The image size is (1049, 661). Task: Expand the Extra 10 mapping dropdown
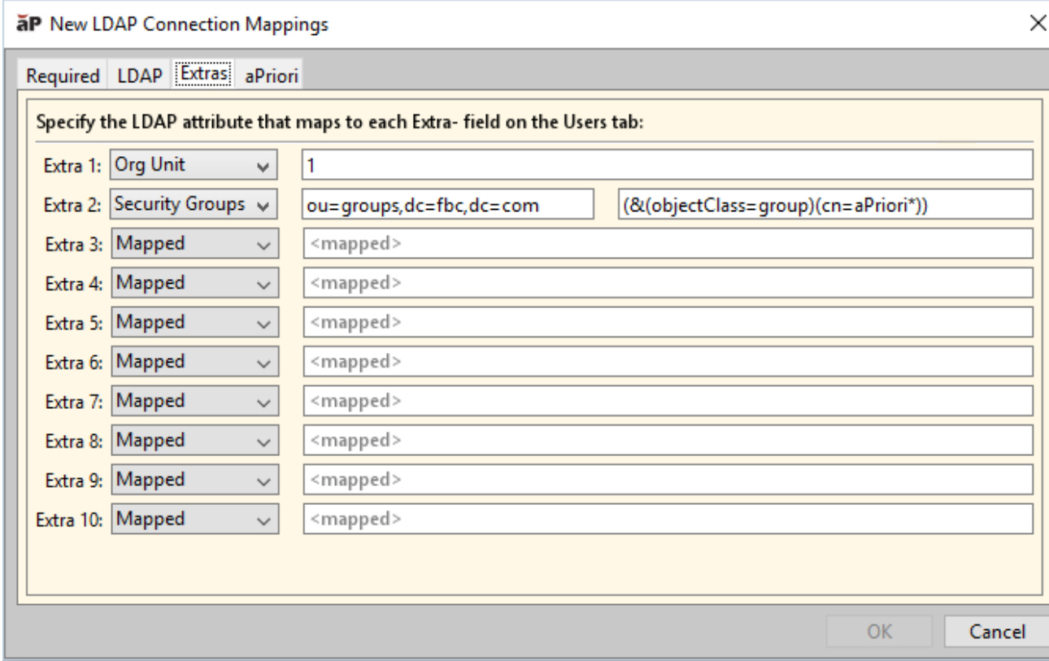tap(193, 517)
